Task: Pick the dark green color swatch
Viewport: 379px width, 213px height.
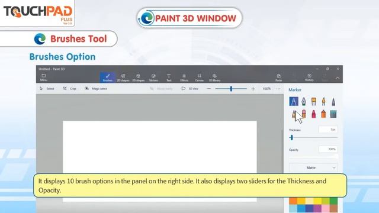Action: (x=333, y=201)
